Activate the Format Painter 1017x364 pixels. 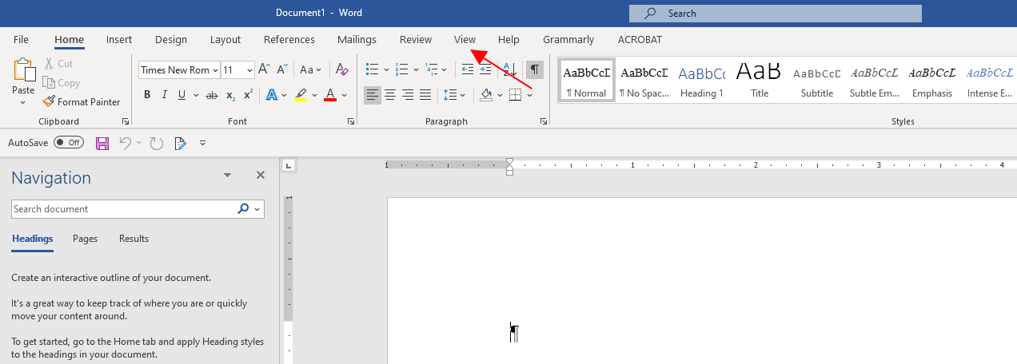82,101
